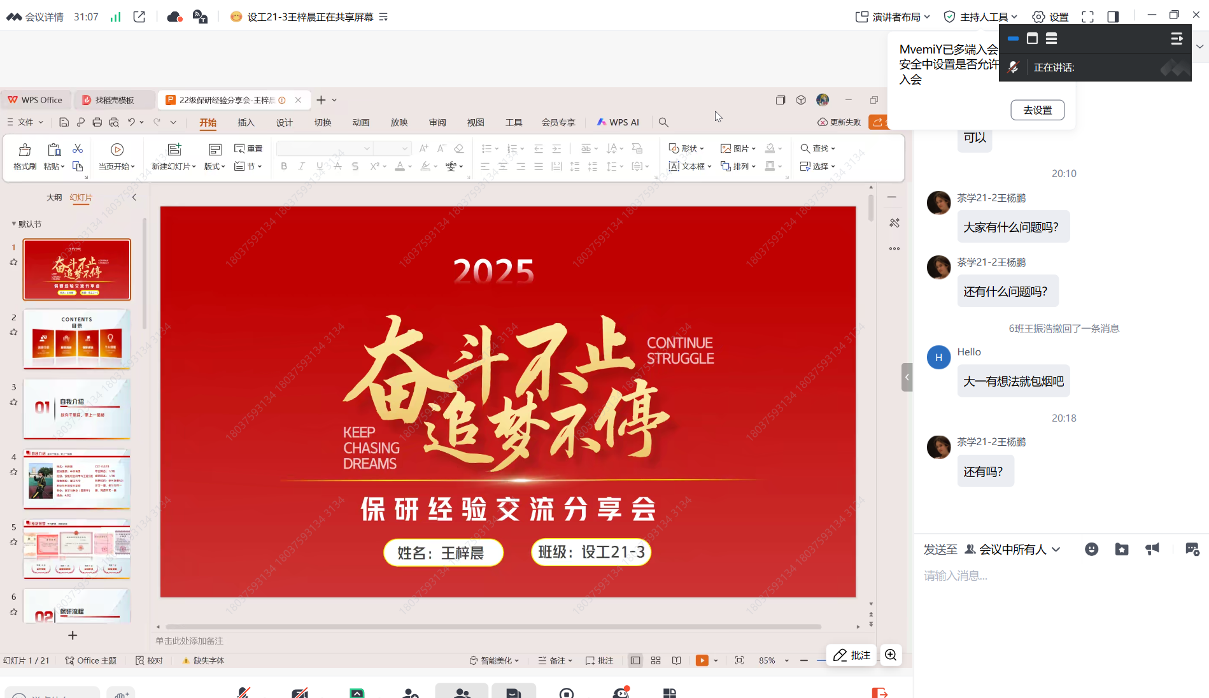Click the Text Box (文本框) tool

point(689,166)
